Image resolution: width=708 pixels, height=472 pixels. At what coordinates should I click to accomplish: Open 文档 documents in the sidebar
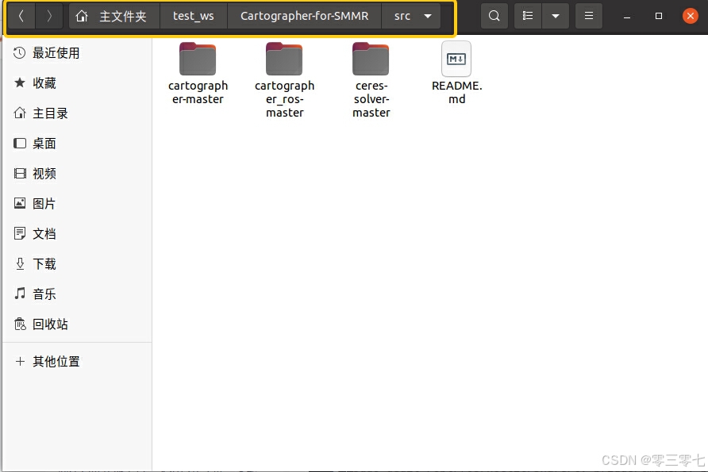77,234
